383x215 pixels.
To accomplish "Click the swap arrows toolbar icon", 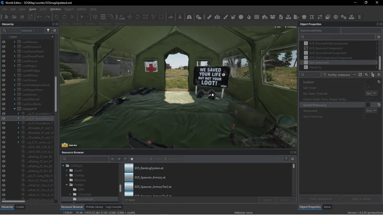I will pos(320,17).
